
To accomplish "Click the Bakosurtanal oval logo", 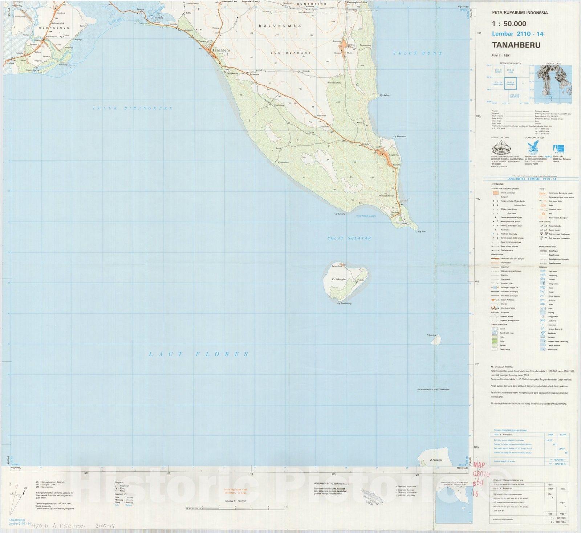I will point(501,148).
